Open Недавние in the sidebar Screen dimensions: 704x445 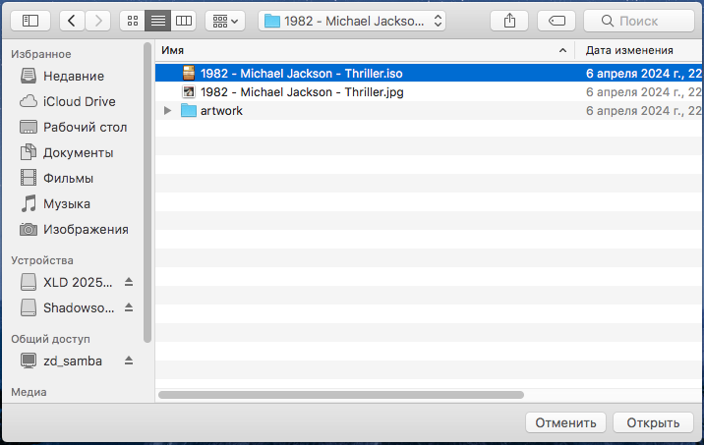coord(73,76)
